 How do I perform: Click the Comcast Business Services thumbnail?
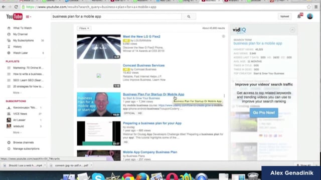(x=99, y=75)
